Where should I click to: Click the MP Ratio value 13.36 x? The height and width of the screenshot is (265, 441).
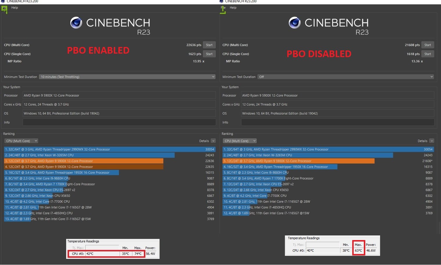417,61
